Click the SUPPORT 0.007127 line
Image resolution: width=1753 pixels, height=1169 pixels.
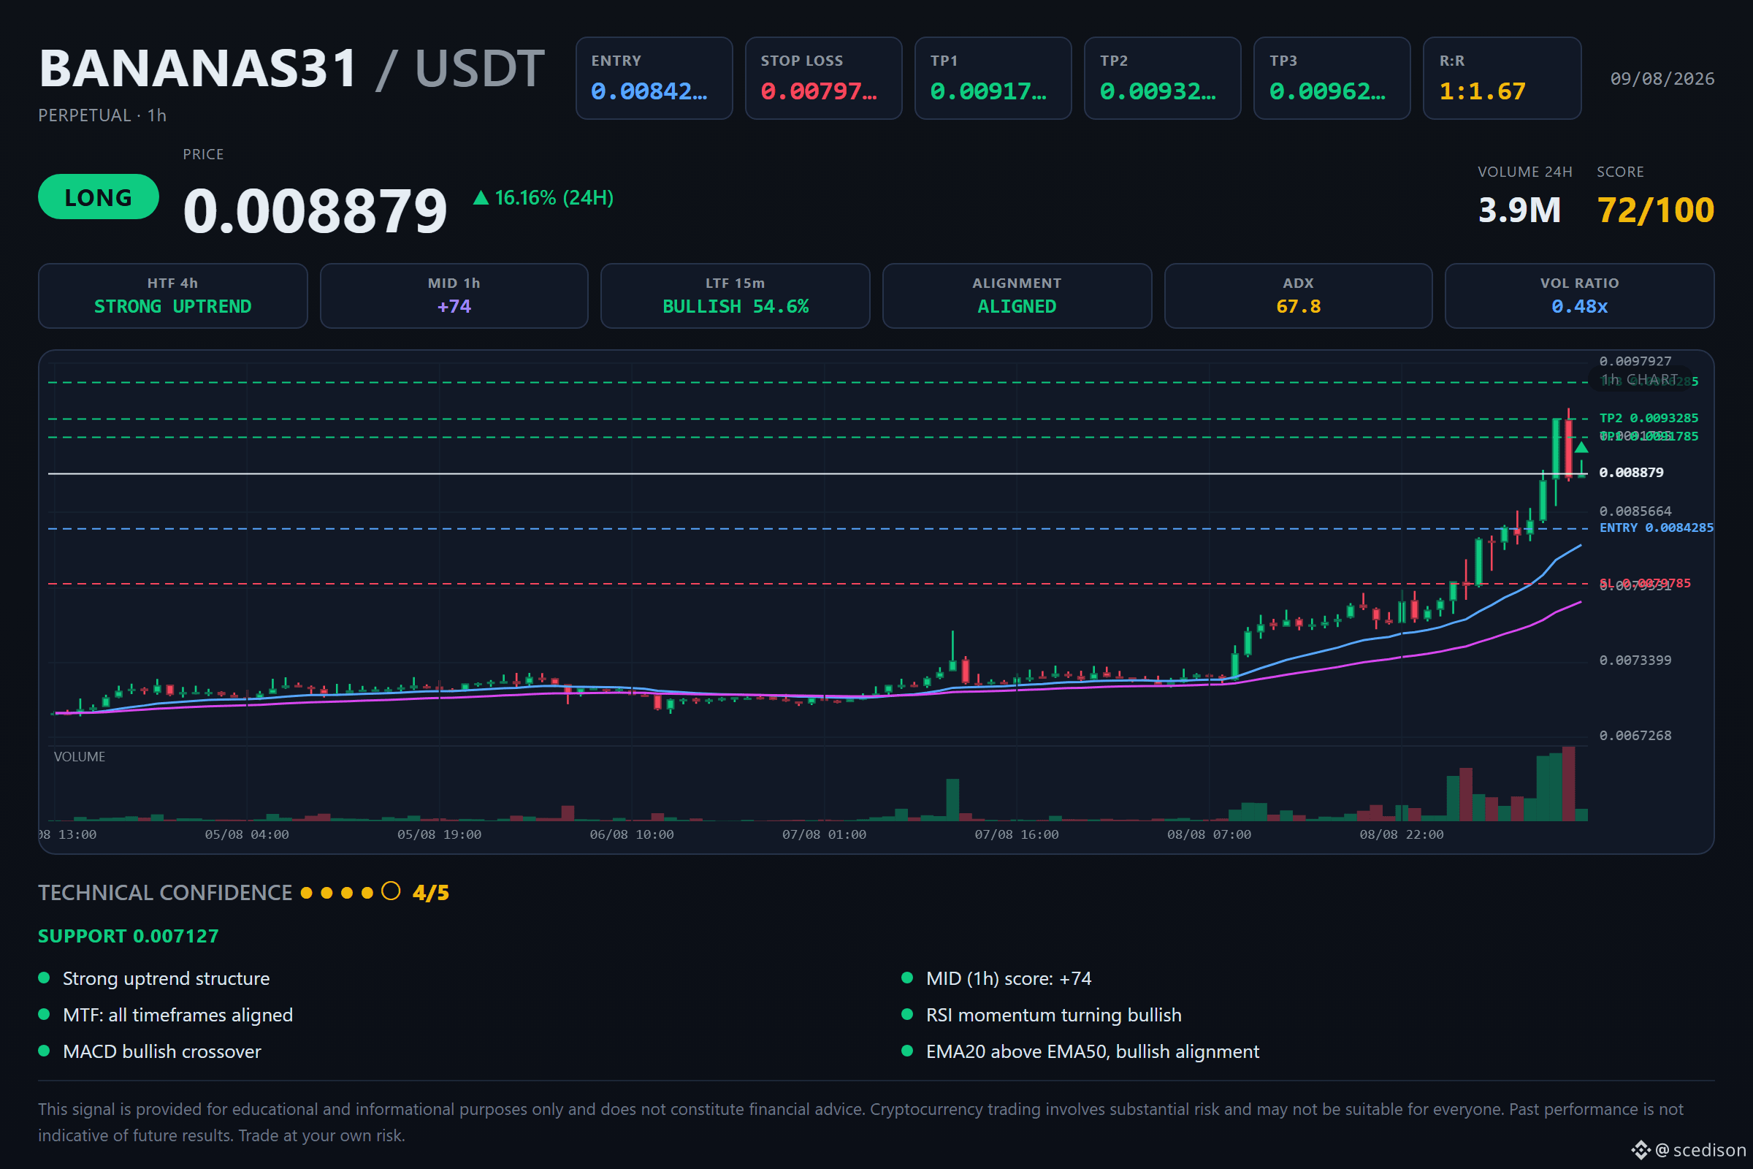pos(129,937)
